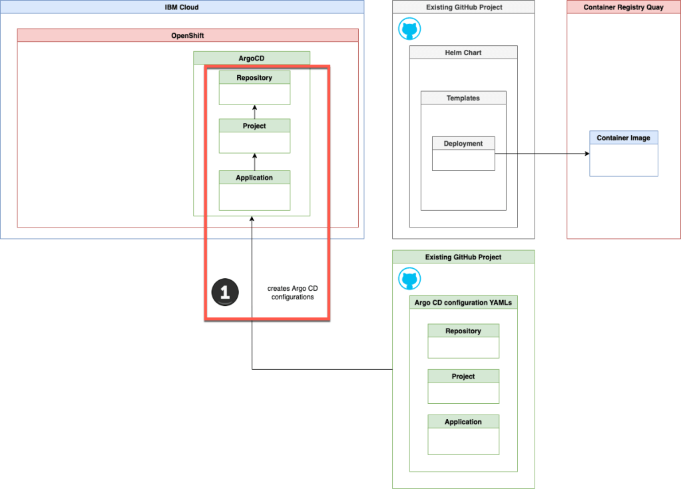Select the Project box inside ArgoCD

pyautogui.click(x=254, y=135)
